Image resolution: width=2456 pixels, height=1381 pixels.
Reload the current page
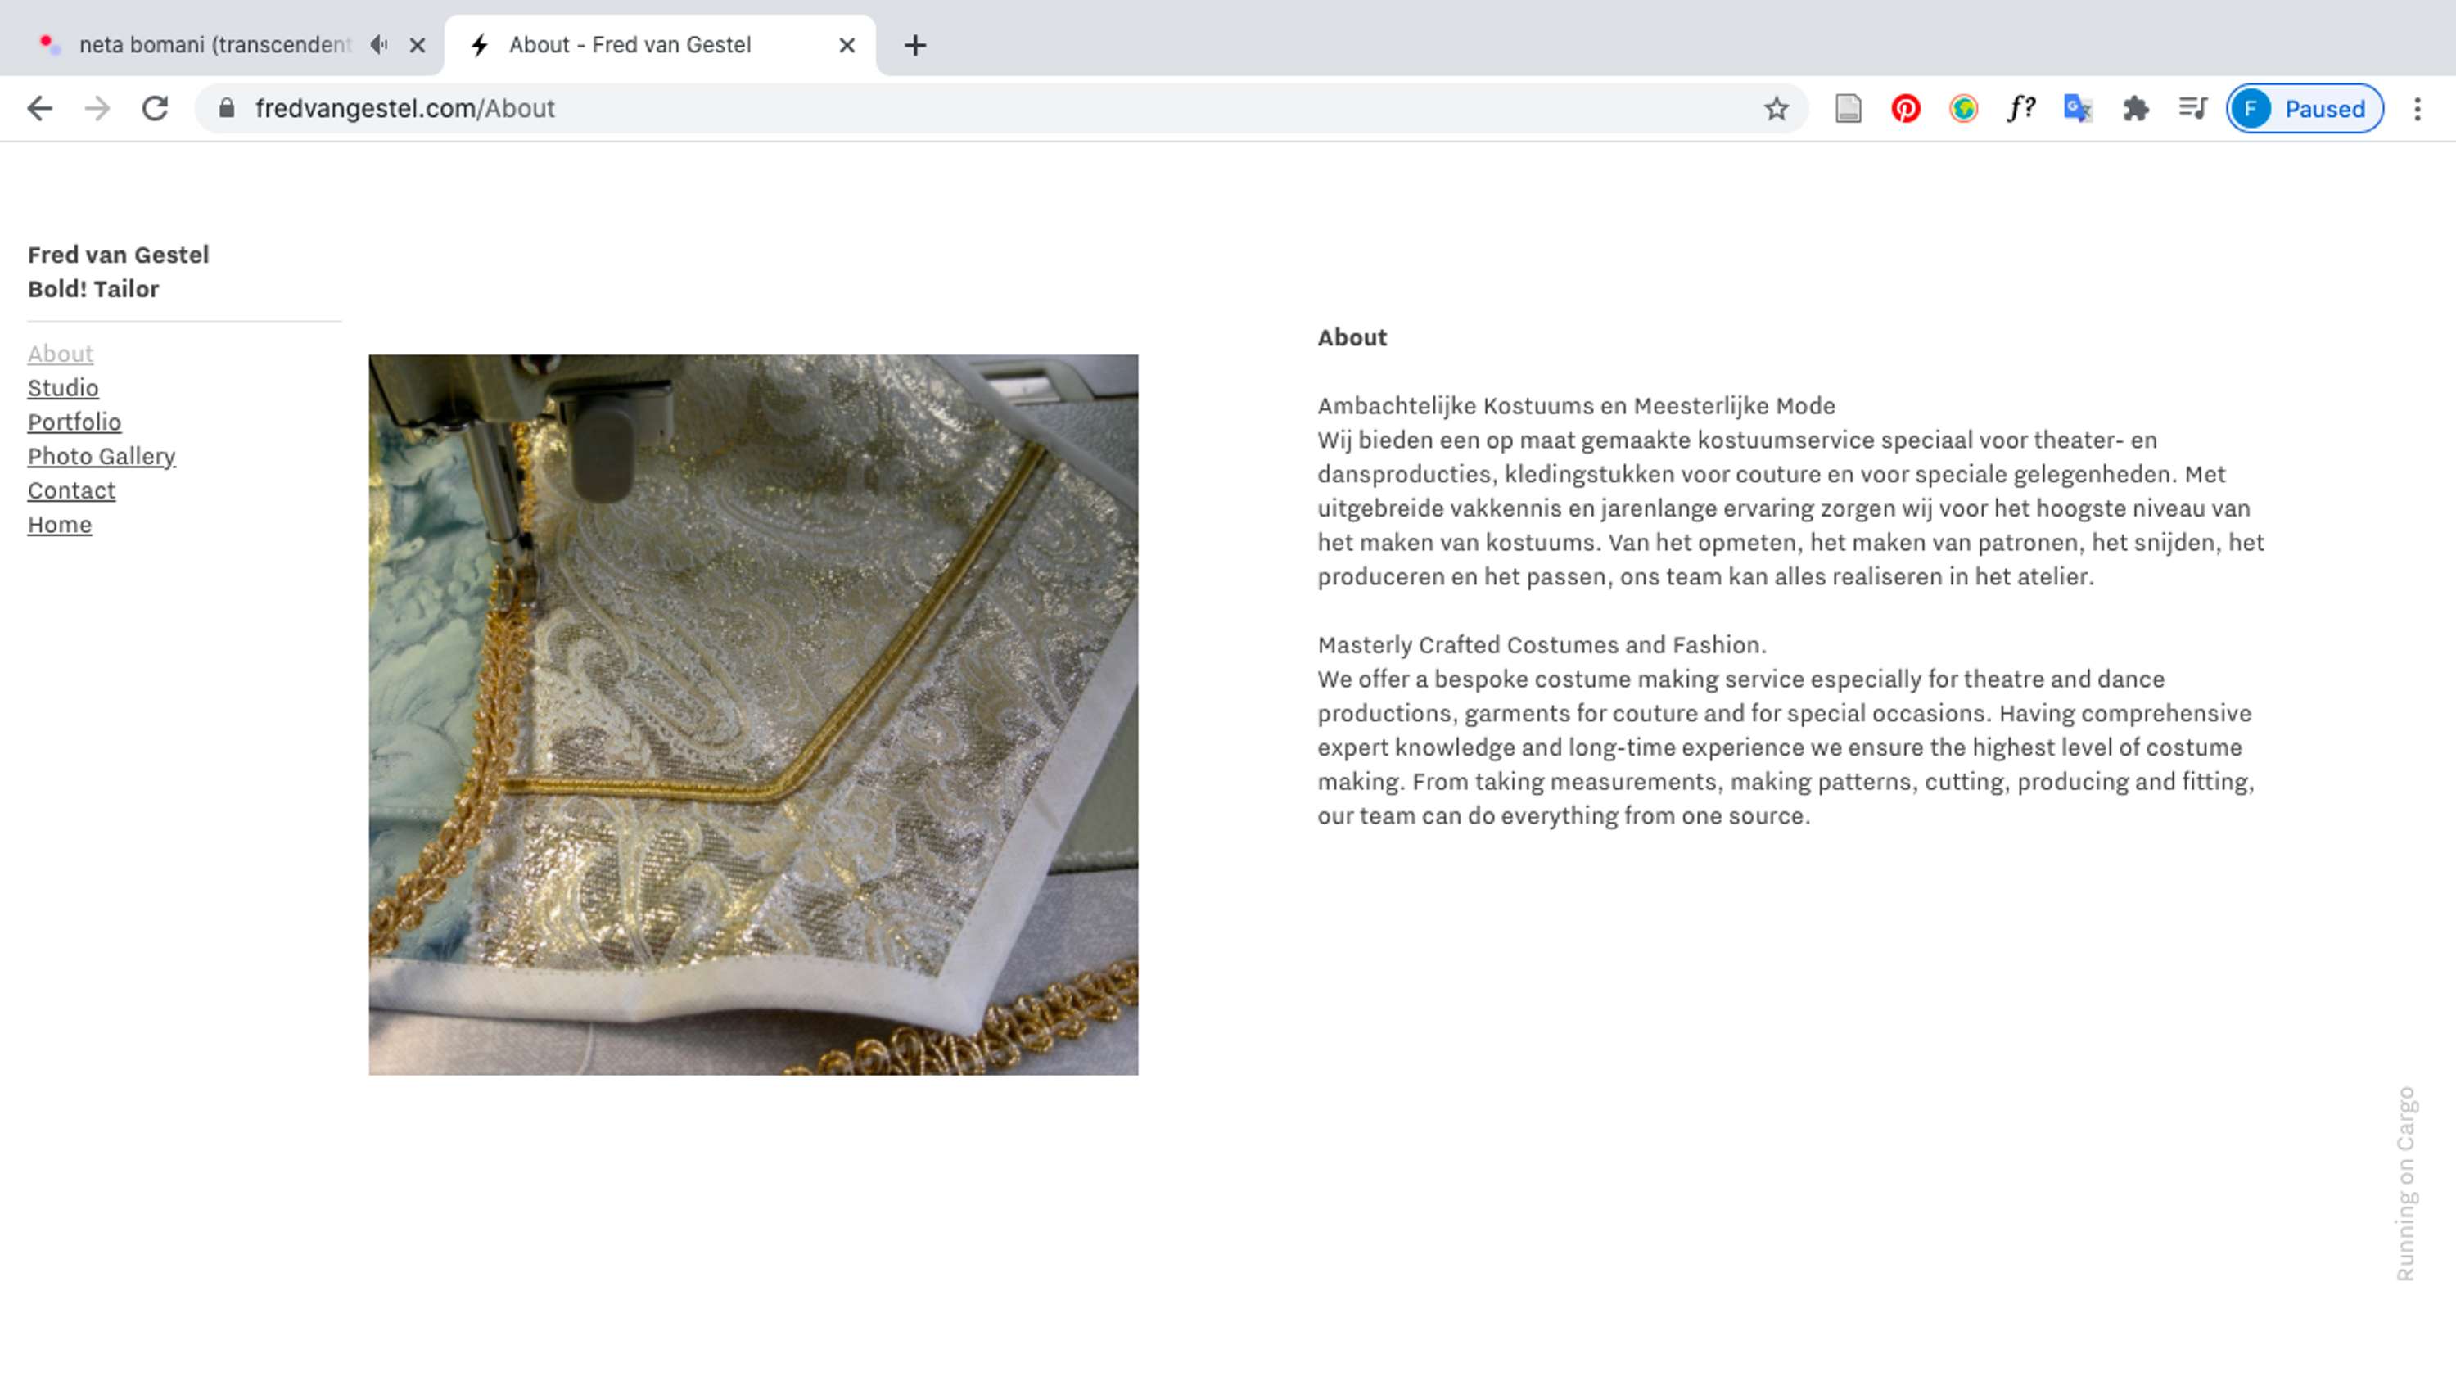(x=156, y=109)
